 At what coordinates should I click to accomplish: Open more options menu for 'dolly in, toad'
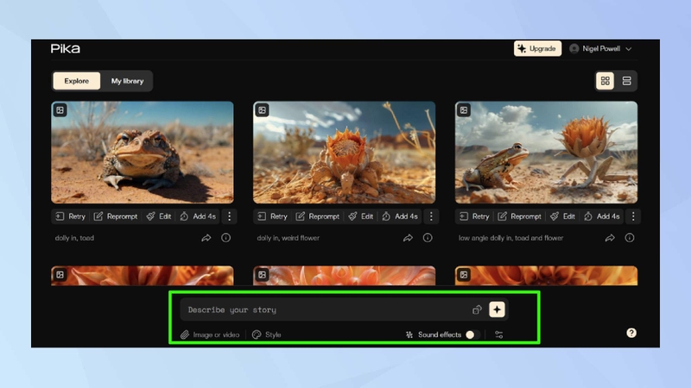click(x=229, y=216)
